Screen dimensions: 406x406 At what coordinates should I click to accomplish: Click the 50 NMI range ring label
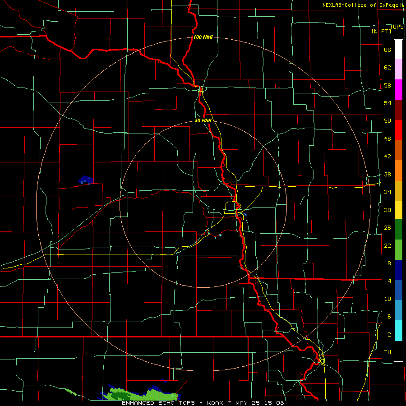203,120
